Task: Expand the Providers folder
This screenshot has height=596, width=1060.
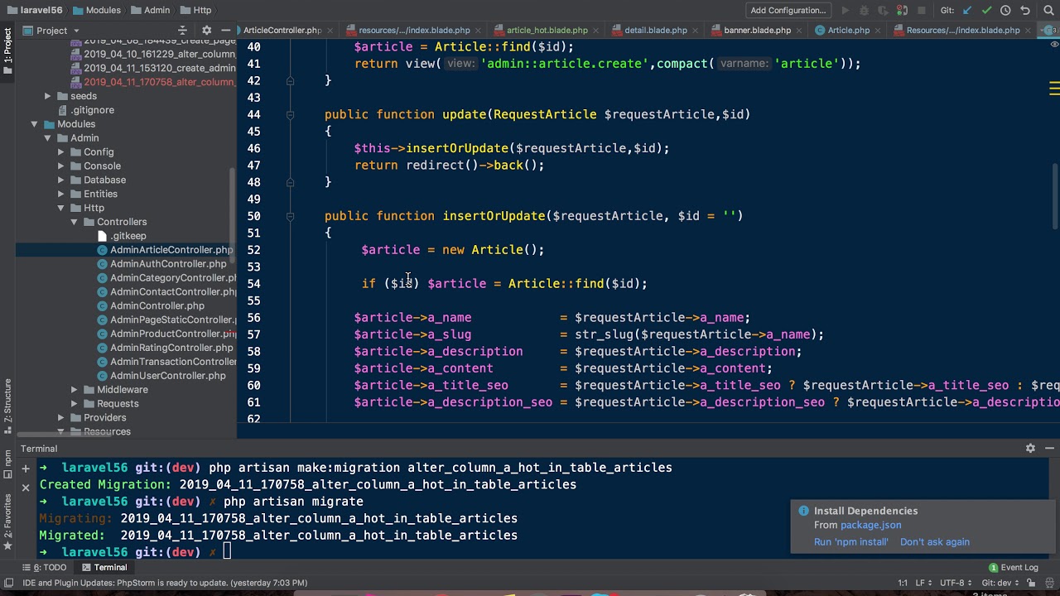Action: [x=61, y=418]
